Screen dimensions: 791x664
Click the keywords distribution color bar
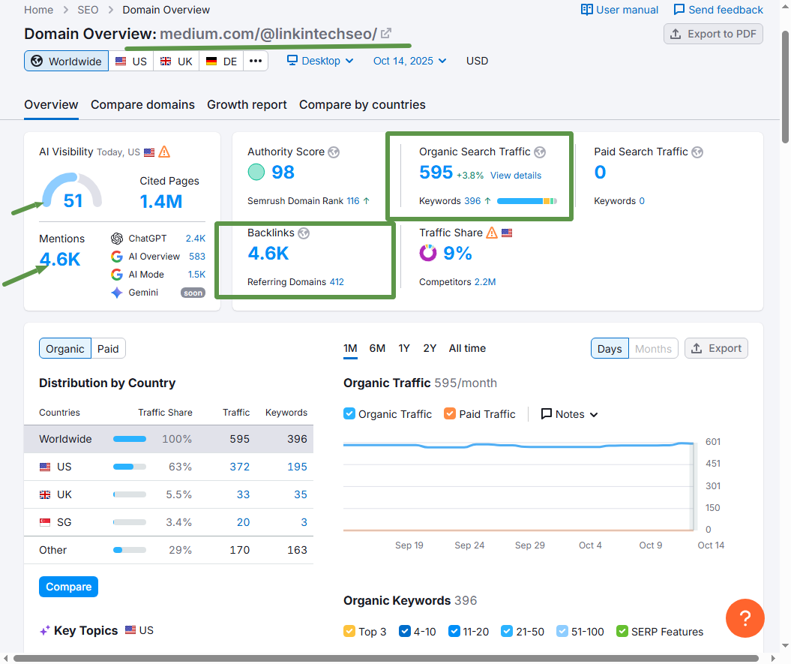[x=526, y=201]
